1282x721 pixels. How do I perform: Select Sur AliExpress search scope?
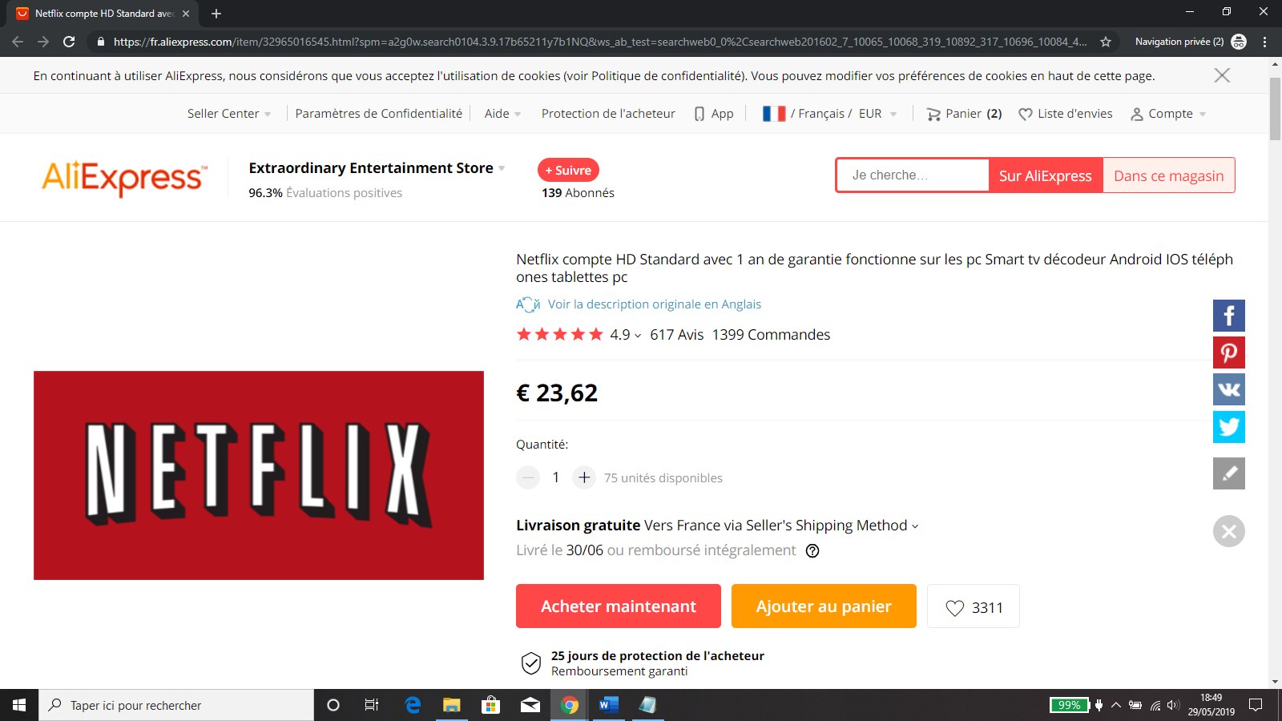pos(1045,175)
